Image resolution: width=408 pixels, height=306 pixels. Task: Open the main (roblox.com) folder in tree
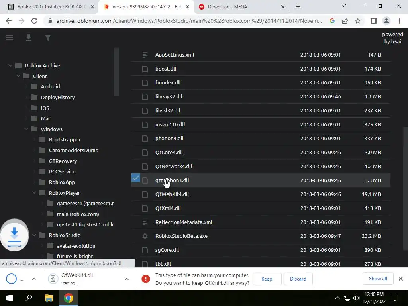pyautogui.click(x=78, y=214)
